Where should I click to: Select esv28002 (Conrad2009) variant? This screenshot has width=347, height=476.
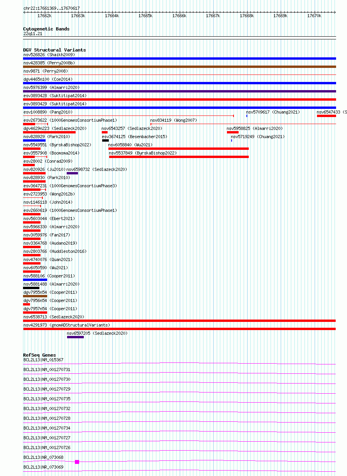pyautogui.click(x=48, y=161)
